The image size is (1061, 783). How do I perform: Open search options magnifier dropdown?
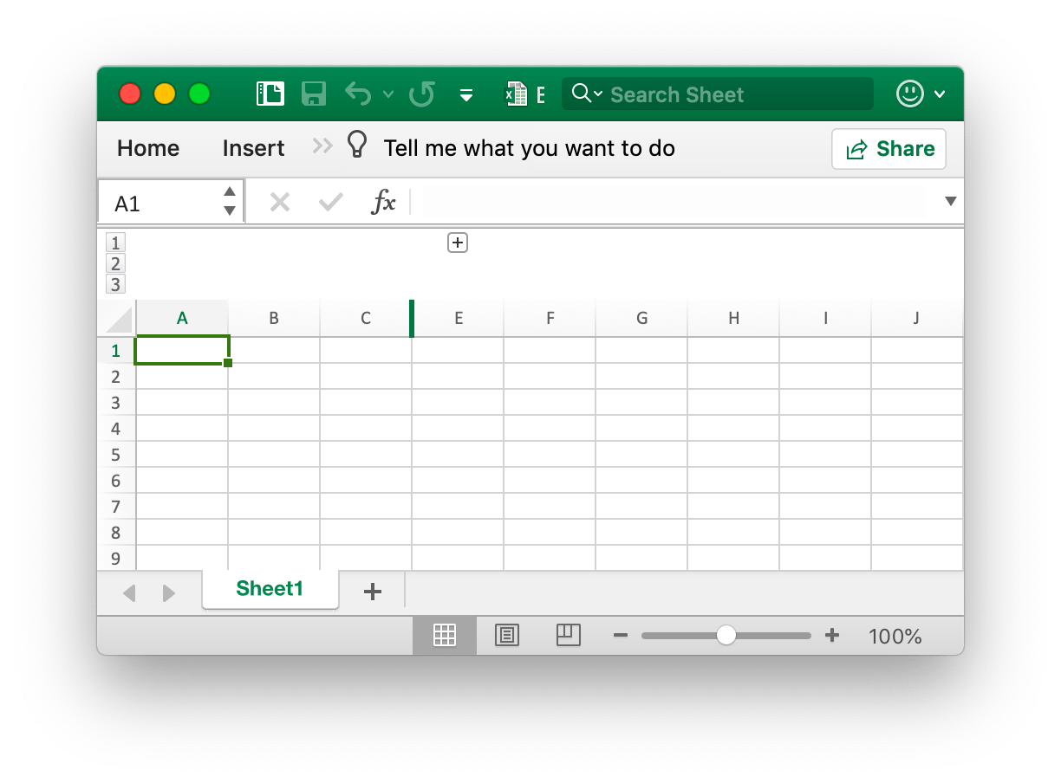pyautogui.click(x=587, y=94)
